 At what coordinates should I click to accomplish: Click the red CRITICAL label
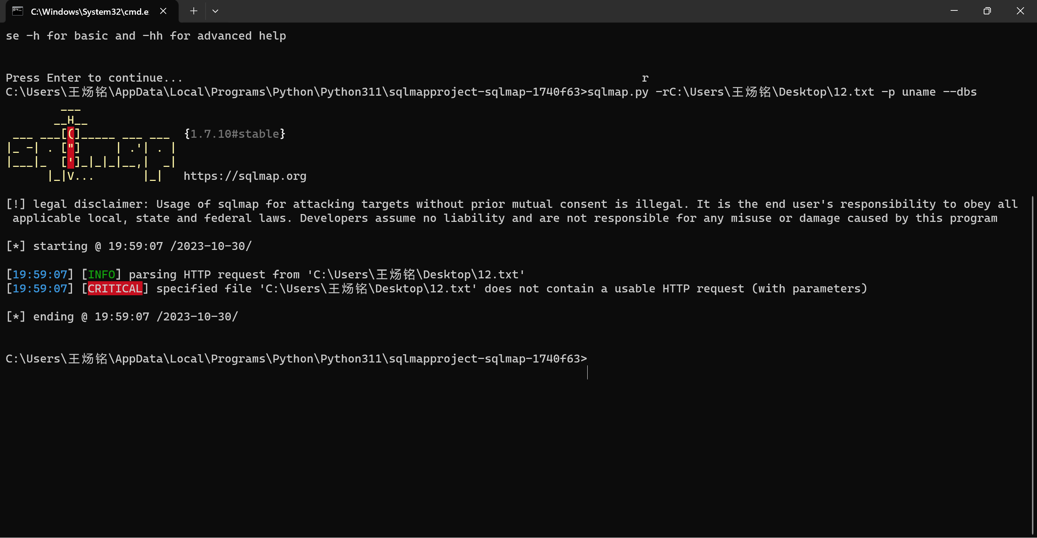click(x=115, y=289)
